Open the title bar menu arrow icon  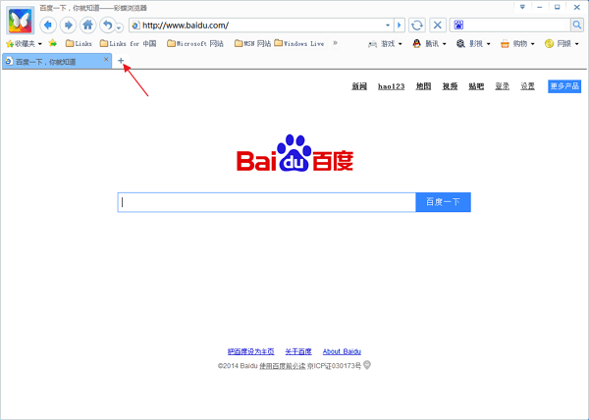[522, 7]
